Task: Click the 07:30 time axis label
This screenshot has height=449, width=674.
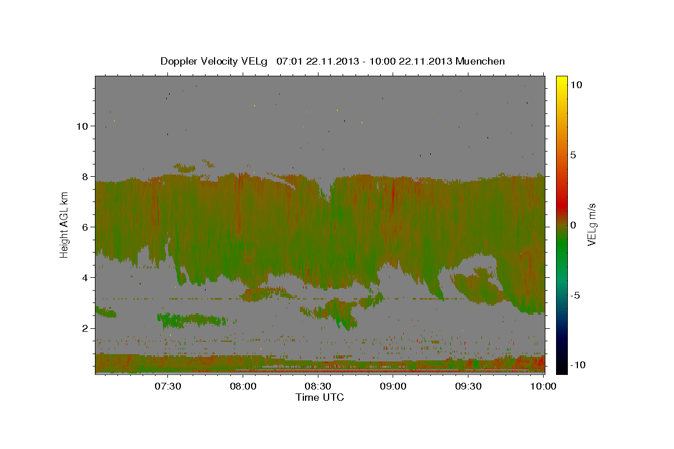Action: [167, 386]
